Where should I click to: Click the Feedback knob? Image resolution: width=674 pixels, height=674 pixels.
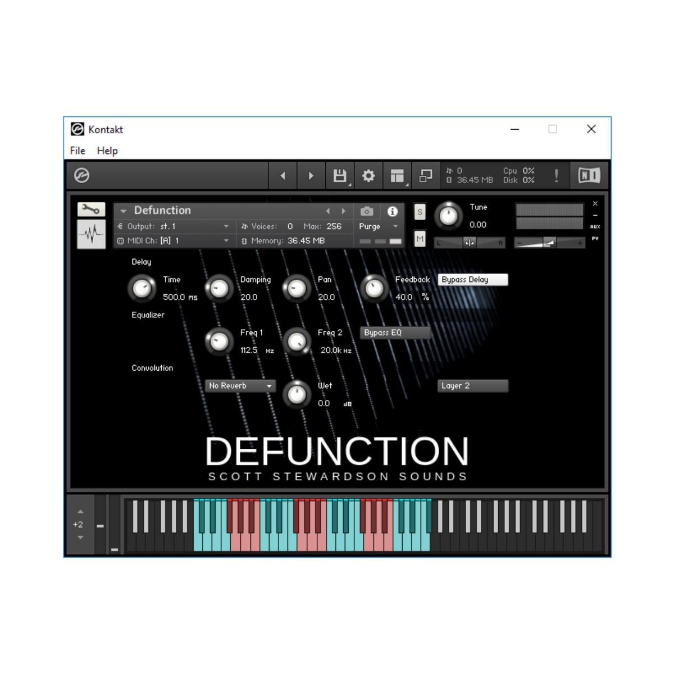point(374,289)
